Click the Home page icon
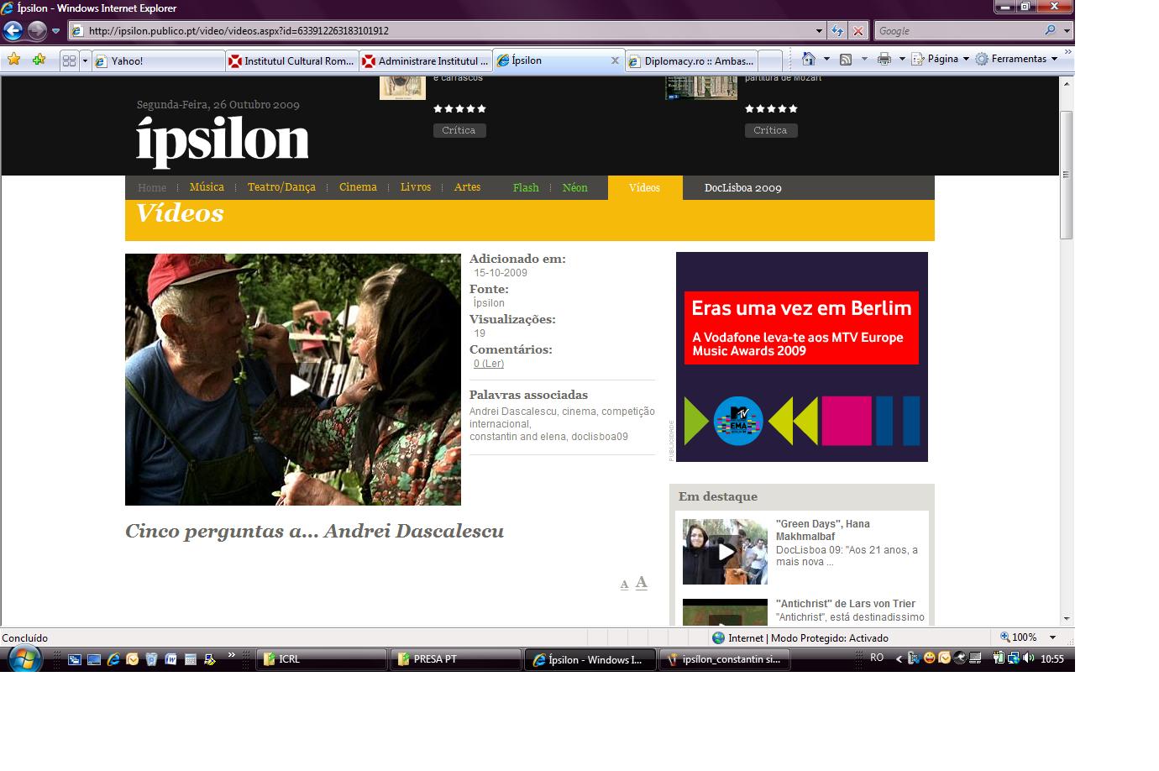Screen dimensions: 1159x771 808,59
